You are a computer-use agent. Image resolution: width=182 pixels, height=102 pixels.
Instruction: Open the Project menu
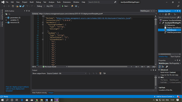click(25, 2)
